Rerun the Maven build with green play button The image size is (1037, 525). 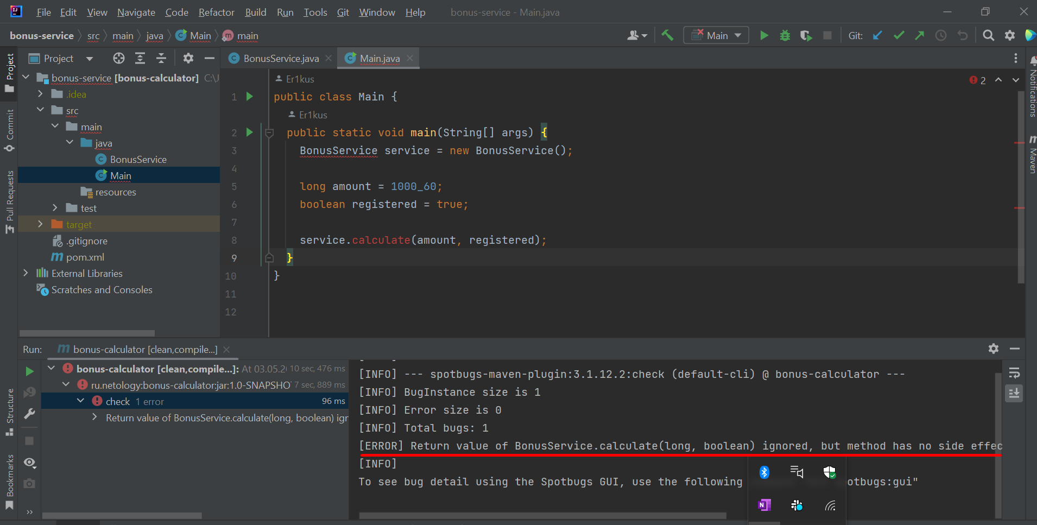(29, 371)
